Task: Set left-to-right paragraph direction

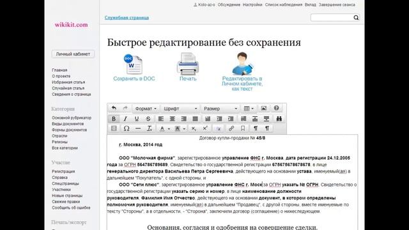Action: coord(256,128)
